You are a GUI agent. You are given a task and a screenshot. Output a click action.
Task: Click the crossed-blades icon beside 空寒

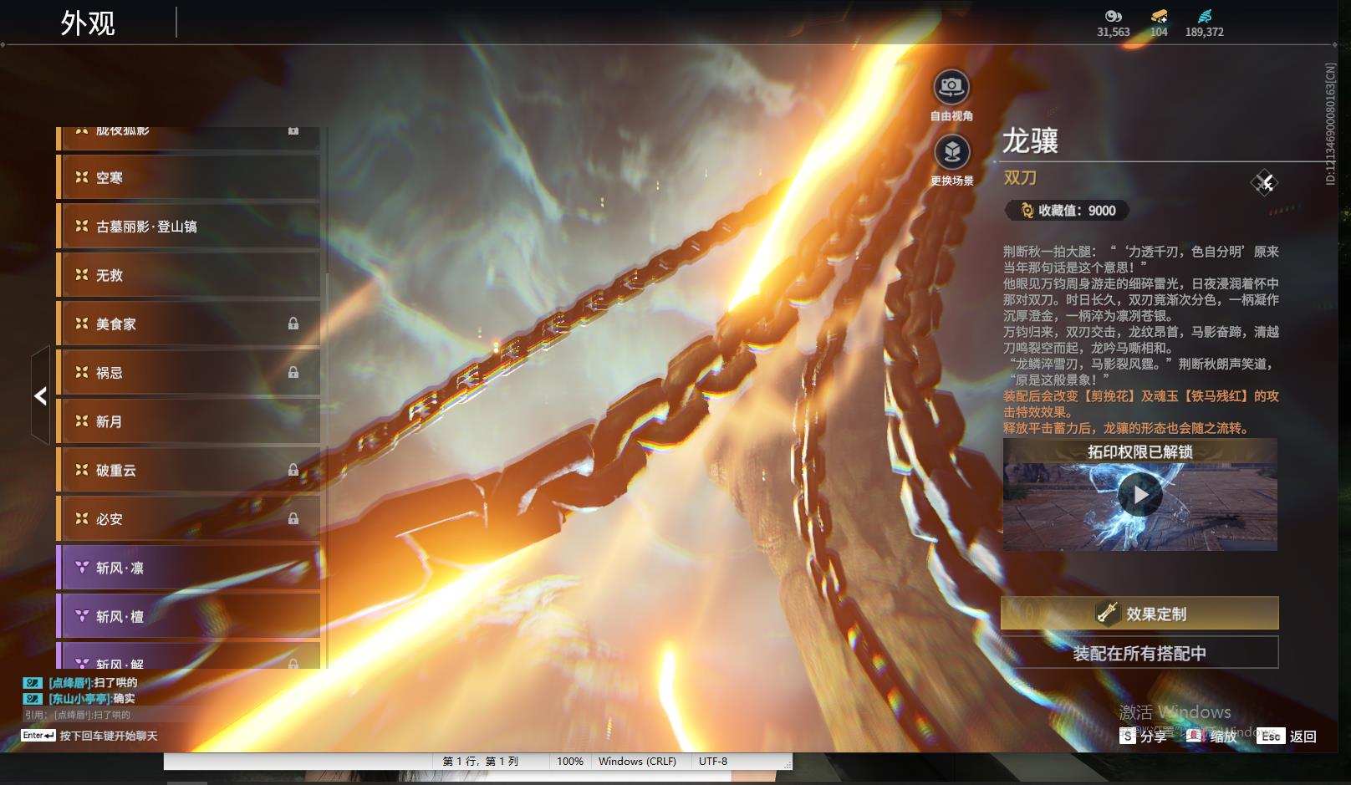[x=82, y=177]
